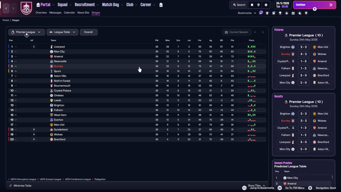Open the calendar grid icon bookmark
Screen dimensions: 341x192
tap(293, 13)
